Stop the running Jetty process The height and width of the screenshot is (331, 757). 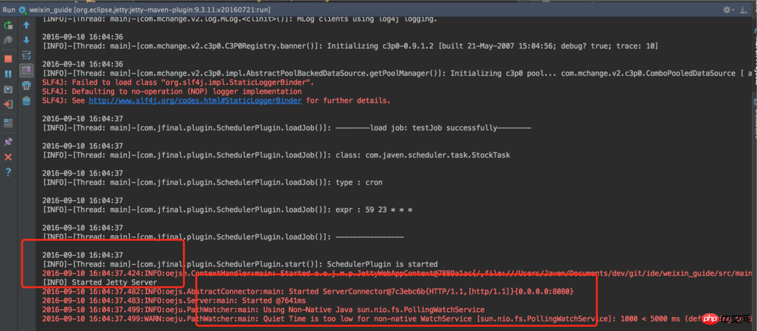point(8,59)
